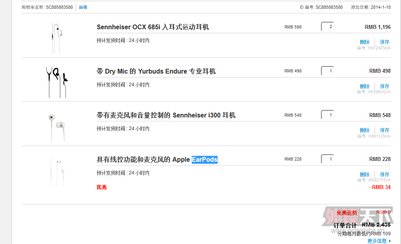Click the red 优惠 discount label
Screen dimensions: 401x244
click(101, 187)
